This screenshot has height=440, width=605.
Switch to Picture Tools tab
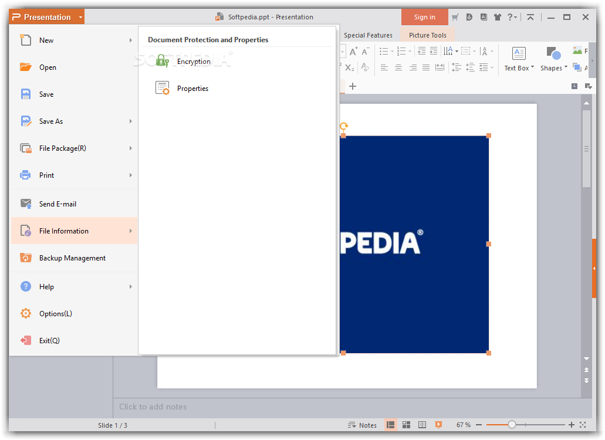(x=428, y=35)
